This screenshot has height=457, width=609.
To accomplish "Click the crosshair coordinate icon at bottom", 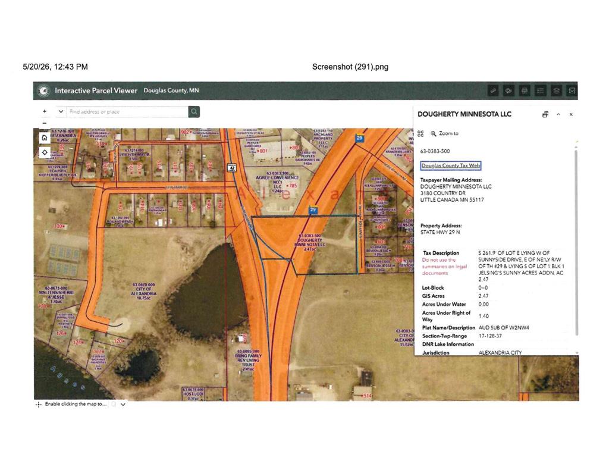I will coord(39,405).
